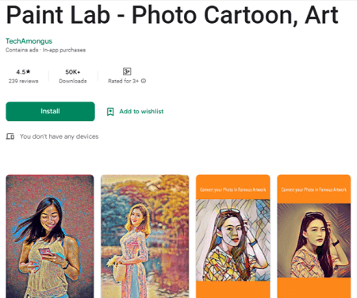
Task: Click the devices icon beside no-devices message
Action: click(10, 136)
